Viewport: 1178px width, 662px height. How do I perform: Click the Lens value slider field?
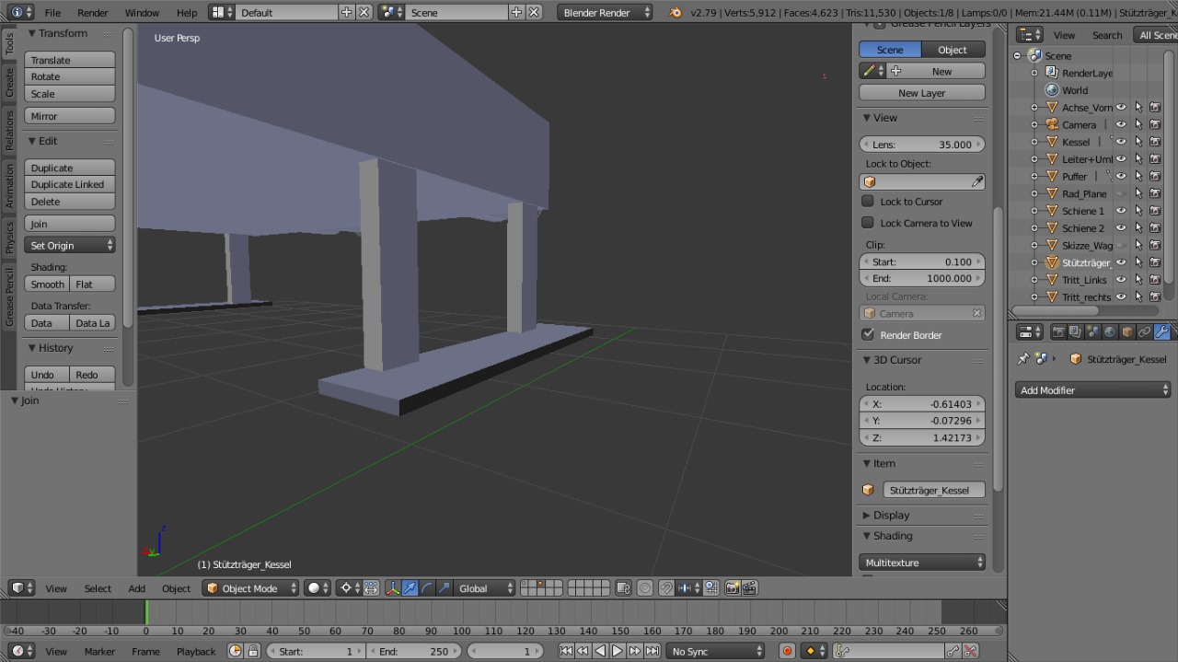921,145
